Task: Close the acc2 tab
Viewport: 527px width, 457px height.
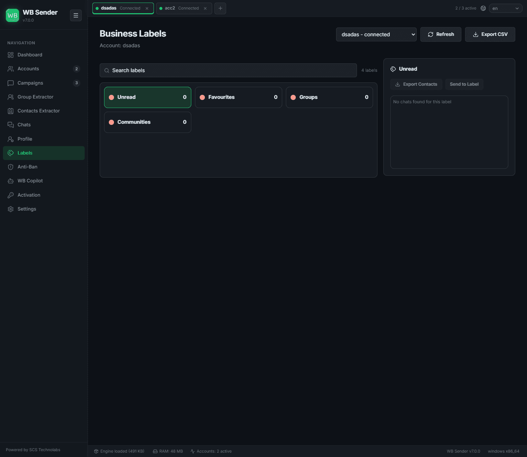Action: point(205,8)
